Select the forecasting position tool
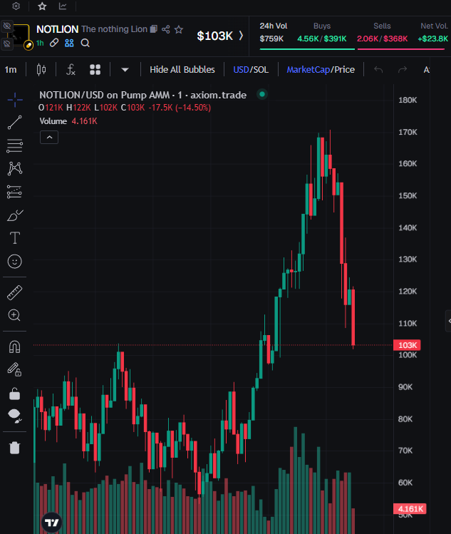Viewport: 451px width, 534px height. pyautogui.click(x=14, y=192)
